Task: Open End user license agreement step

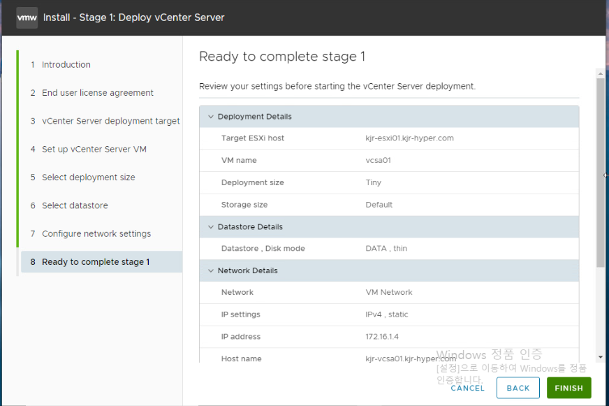Action: pyautogui.click(x=98, y=93)
